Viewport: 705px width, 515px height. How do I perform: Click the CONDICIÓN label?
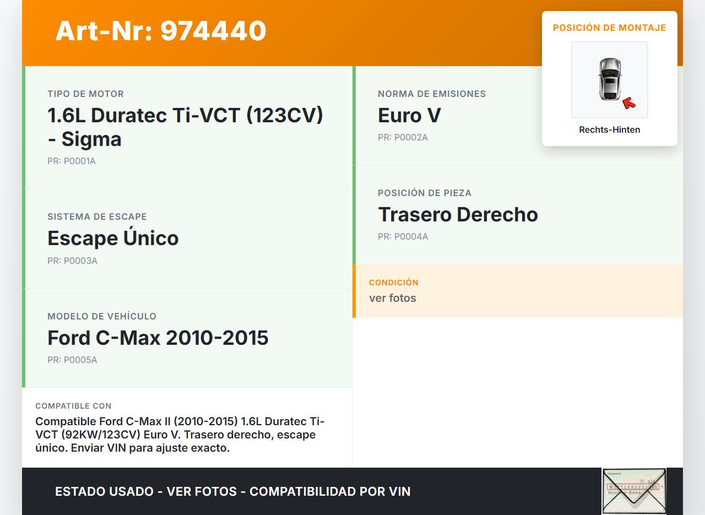coord(394,283)
